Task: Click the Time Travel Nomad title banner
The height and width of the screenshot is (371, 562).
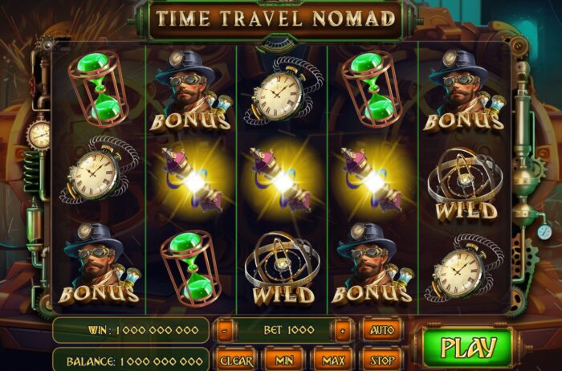Action: pyautogui.click(x=275, y=18)
